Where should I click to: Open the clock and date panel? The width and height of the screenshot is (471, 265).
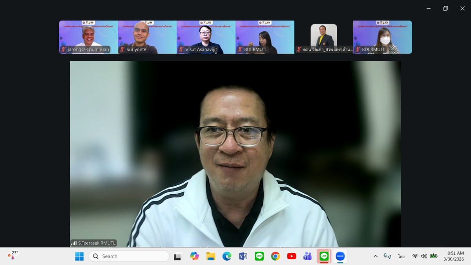[x=453, y=256]
